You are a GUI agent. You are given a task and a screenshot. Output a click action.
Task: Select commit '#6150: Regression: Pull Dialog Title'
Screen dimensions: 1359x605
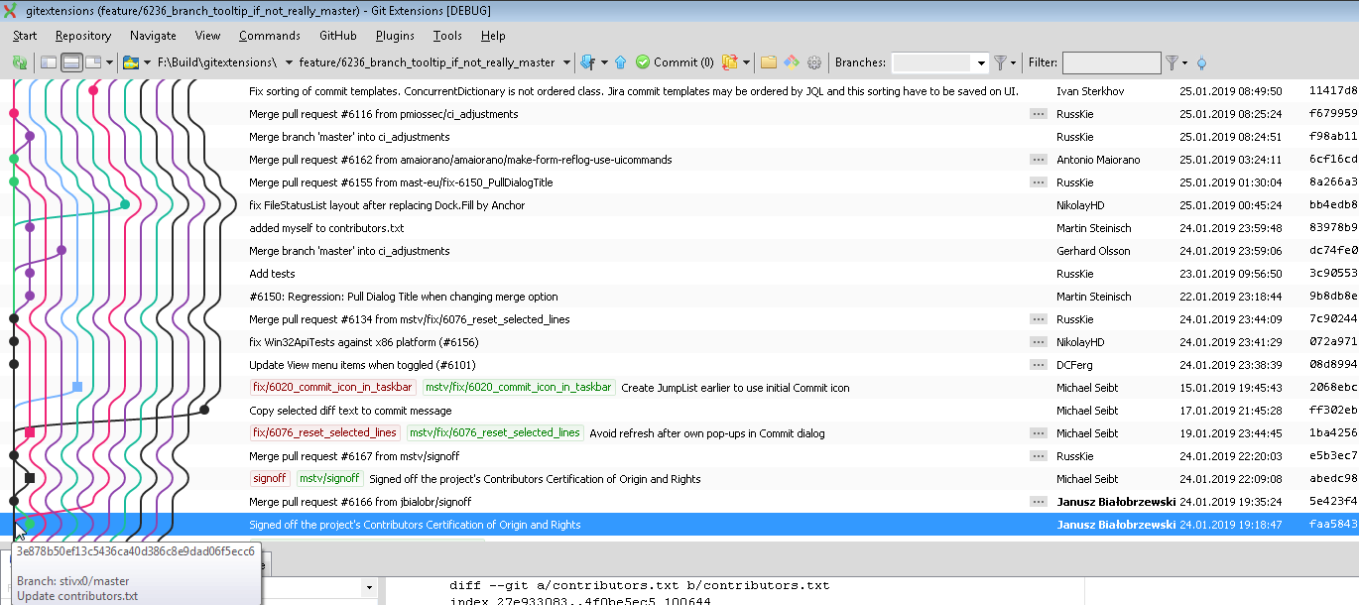point(404,297)
